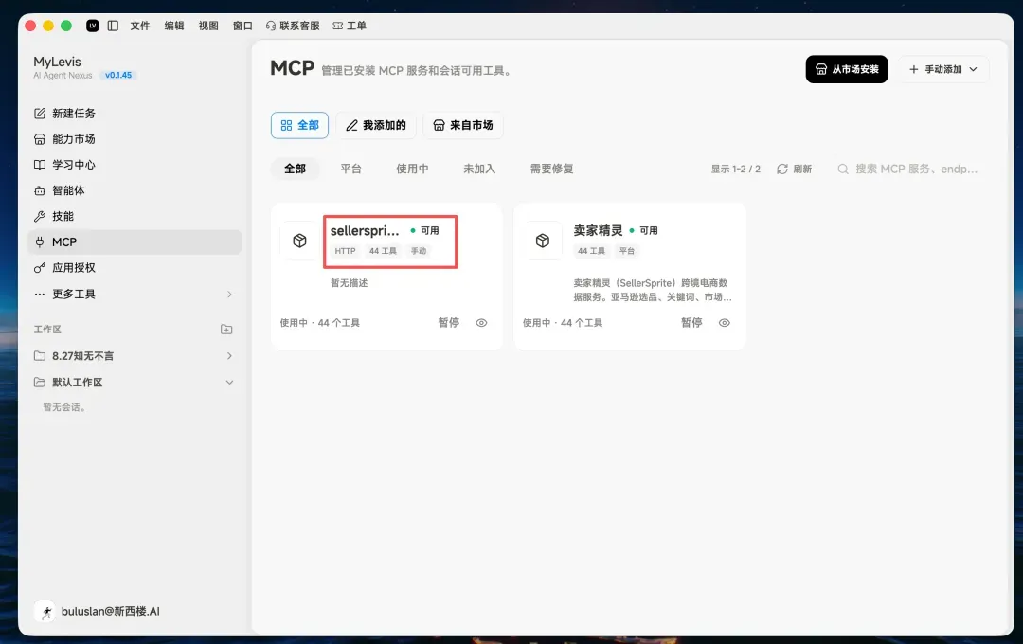Open the 手动添加 dropdown

pos(943,69)
